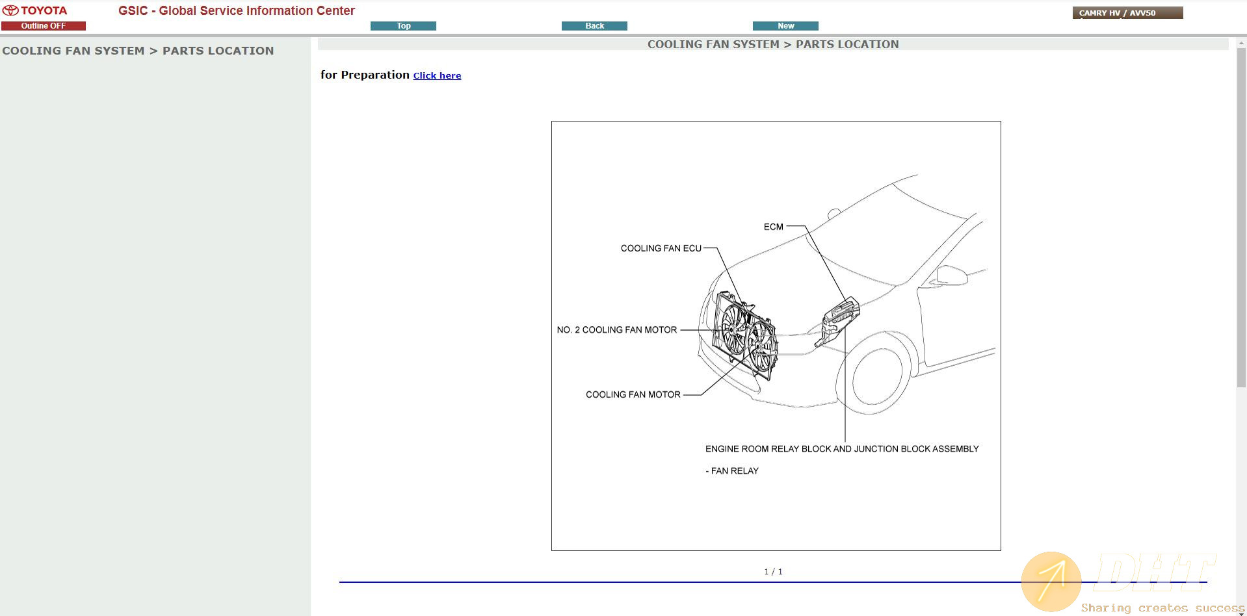Click ENGINE ROOM RELAY BLOCK AND JUNCTION BLOCK ASSEMBLY label
The height and width of the screenshot is (616, 1247).
[x=842, y=449]
